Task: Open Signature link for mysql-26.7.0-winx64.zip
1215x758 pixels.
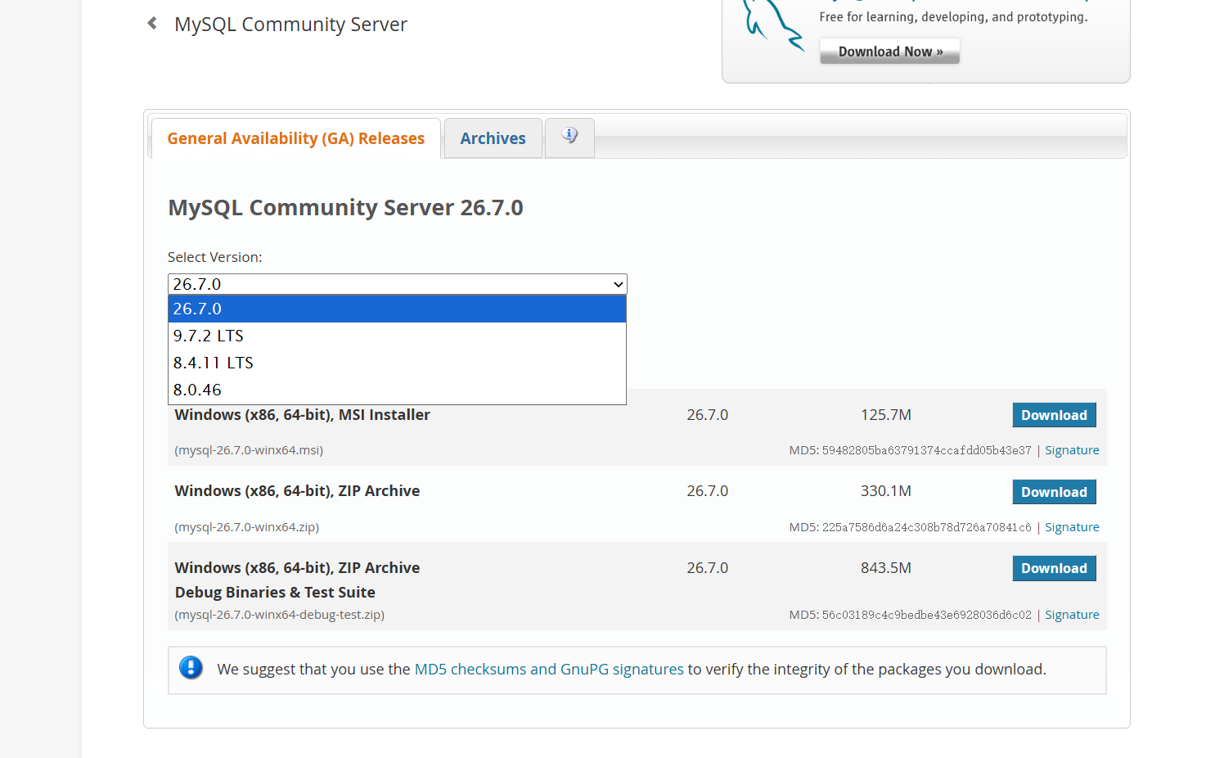Action: pyautogui.click(x=1072, y=527)
